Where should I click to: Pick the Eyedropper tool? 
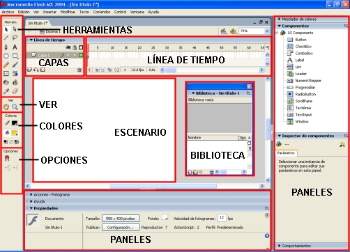pyautogui.click(x=6, y=91)
